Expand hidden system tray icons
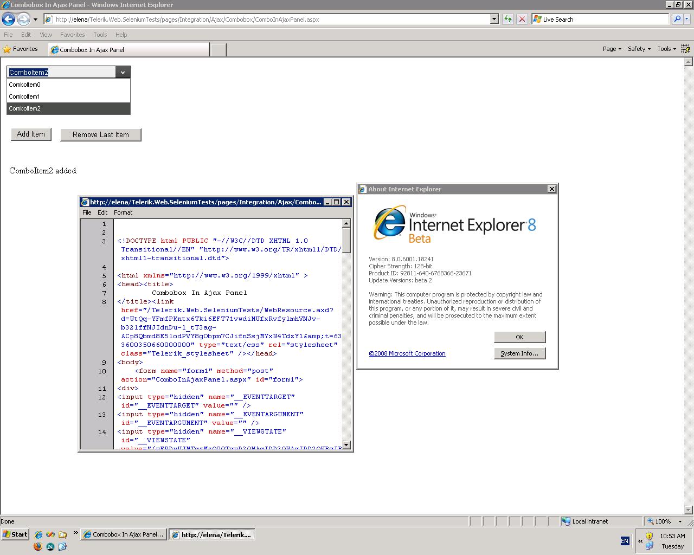Screen dimensions: 694x555 (x=640, y=541)
